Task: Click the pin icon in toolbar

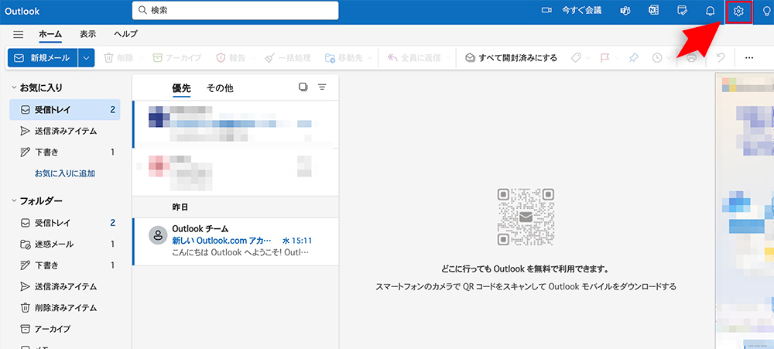Action: (633, 58)
